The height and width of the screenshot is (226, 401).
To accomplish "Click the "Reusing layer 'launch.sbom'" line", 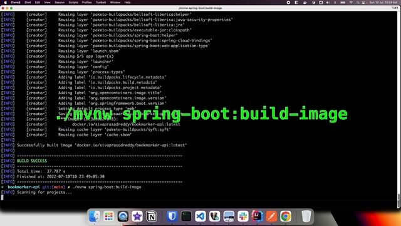I will click(x=89, y=51).
